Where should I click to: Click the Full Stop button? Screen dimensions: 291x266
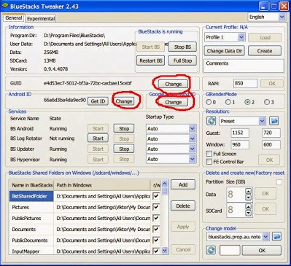tap(182, 60)
